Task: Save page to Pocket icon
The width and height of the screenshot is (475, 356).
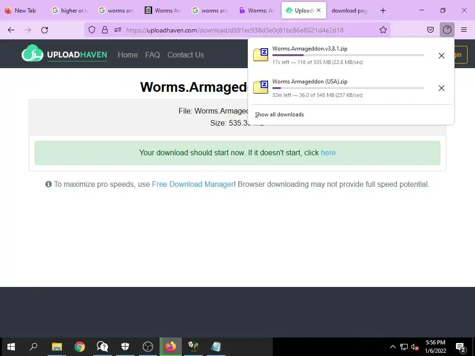Action: coord(430,30)
